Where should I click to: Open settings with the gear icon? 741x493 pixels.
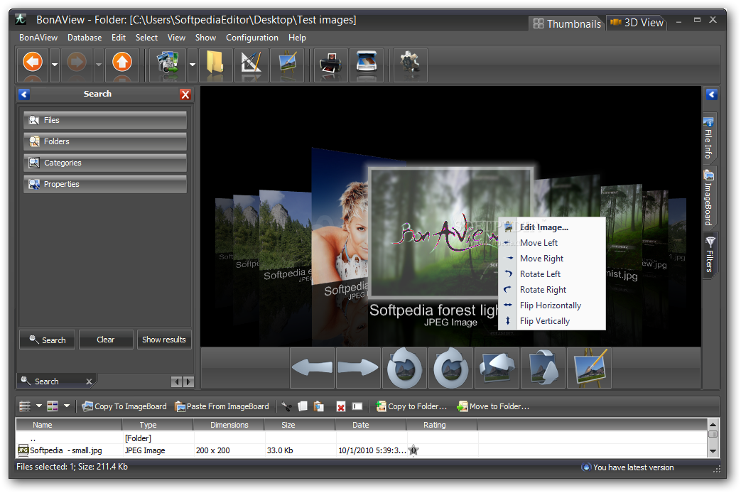pyautogui.click(x=410, y=63)
